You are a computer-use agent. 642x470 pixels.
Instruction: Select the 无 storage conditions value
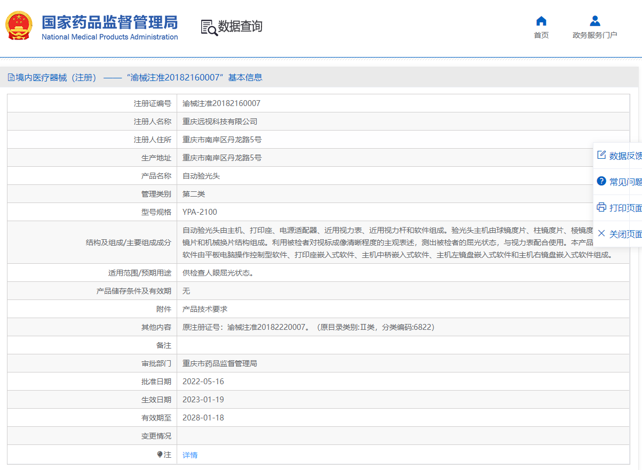(186, 291)
